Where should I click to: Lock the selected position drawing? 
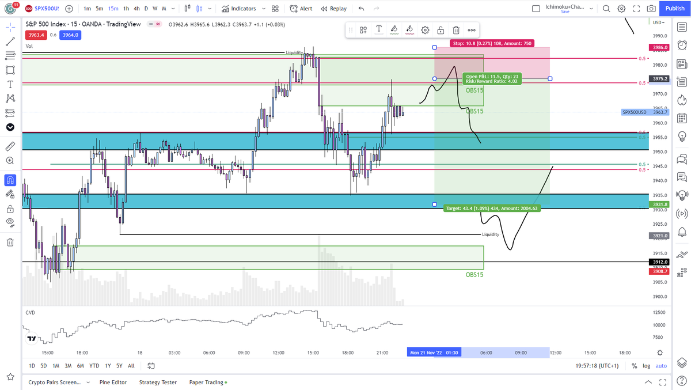point(441,30)
